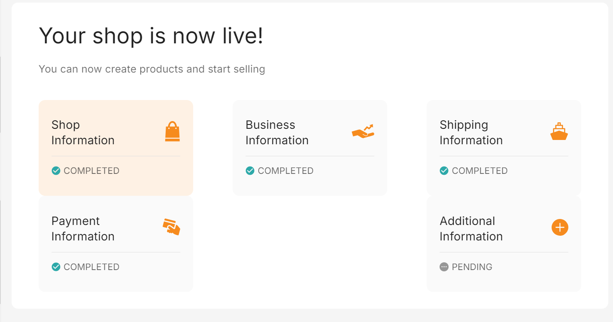The image size is (613, 322).
Task: Open the Shop Information card
Action: (x=116, y=148)
